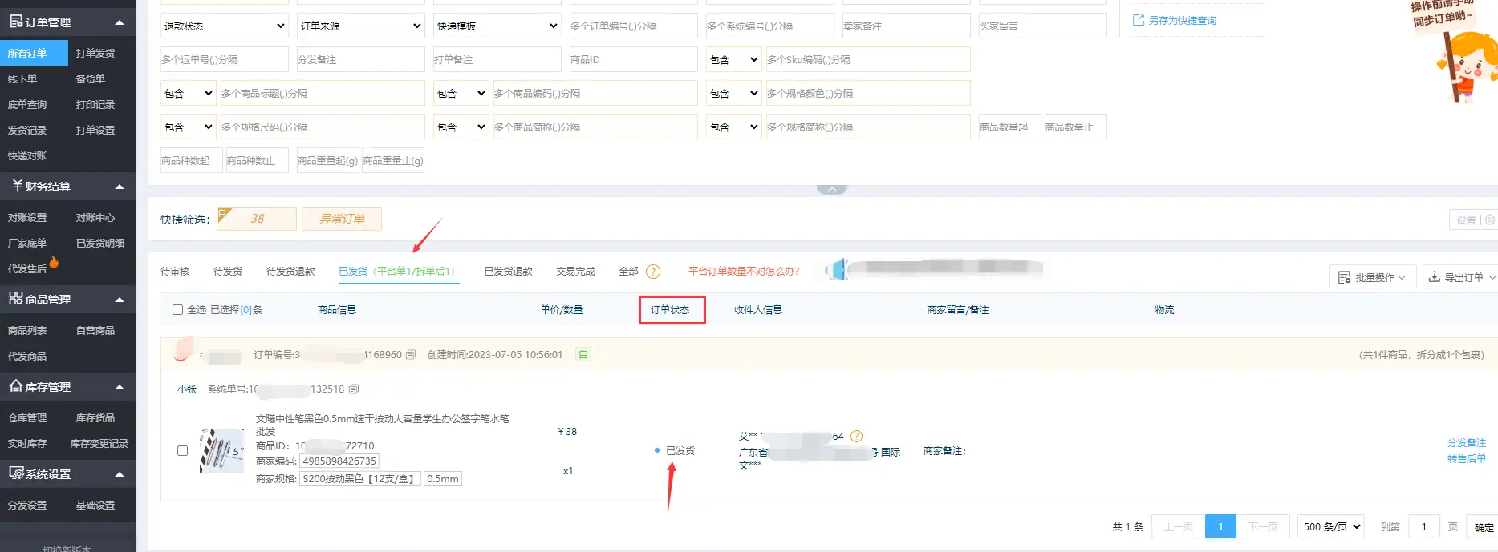Open 打单发货 in sidebar
Screen dimensions: 1498x552
click(x=95, y=53)
